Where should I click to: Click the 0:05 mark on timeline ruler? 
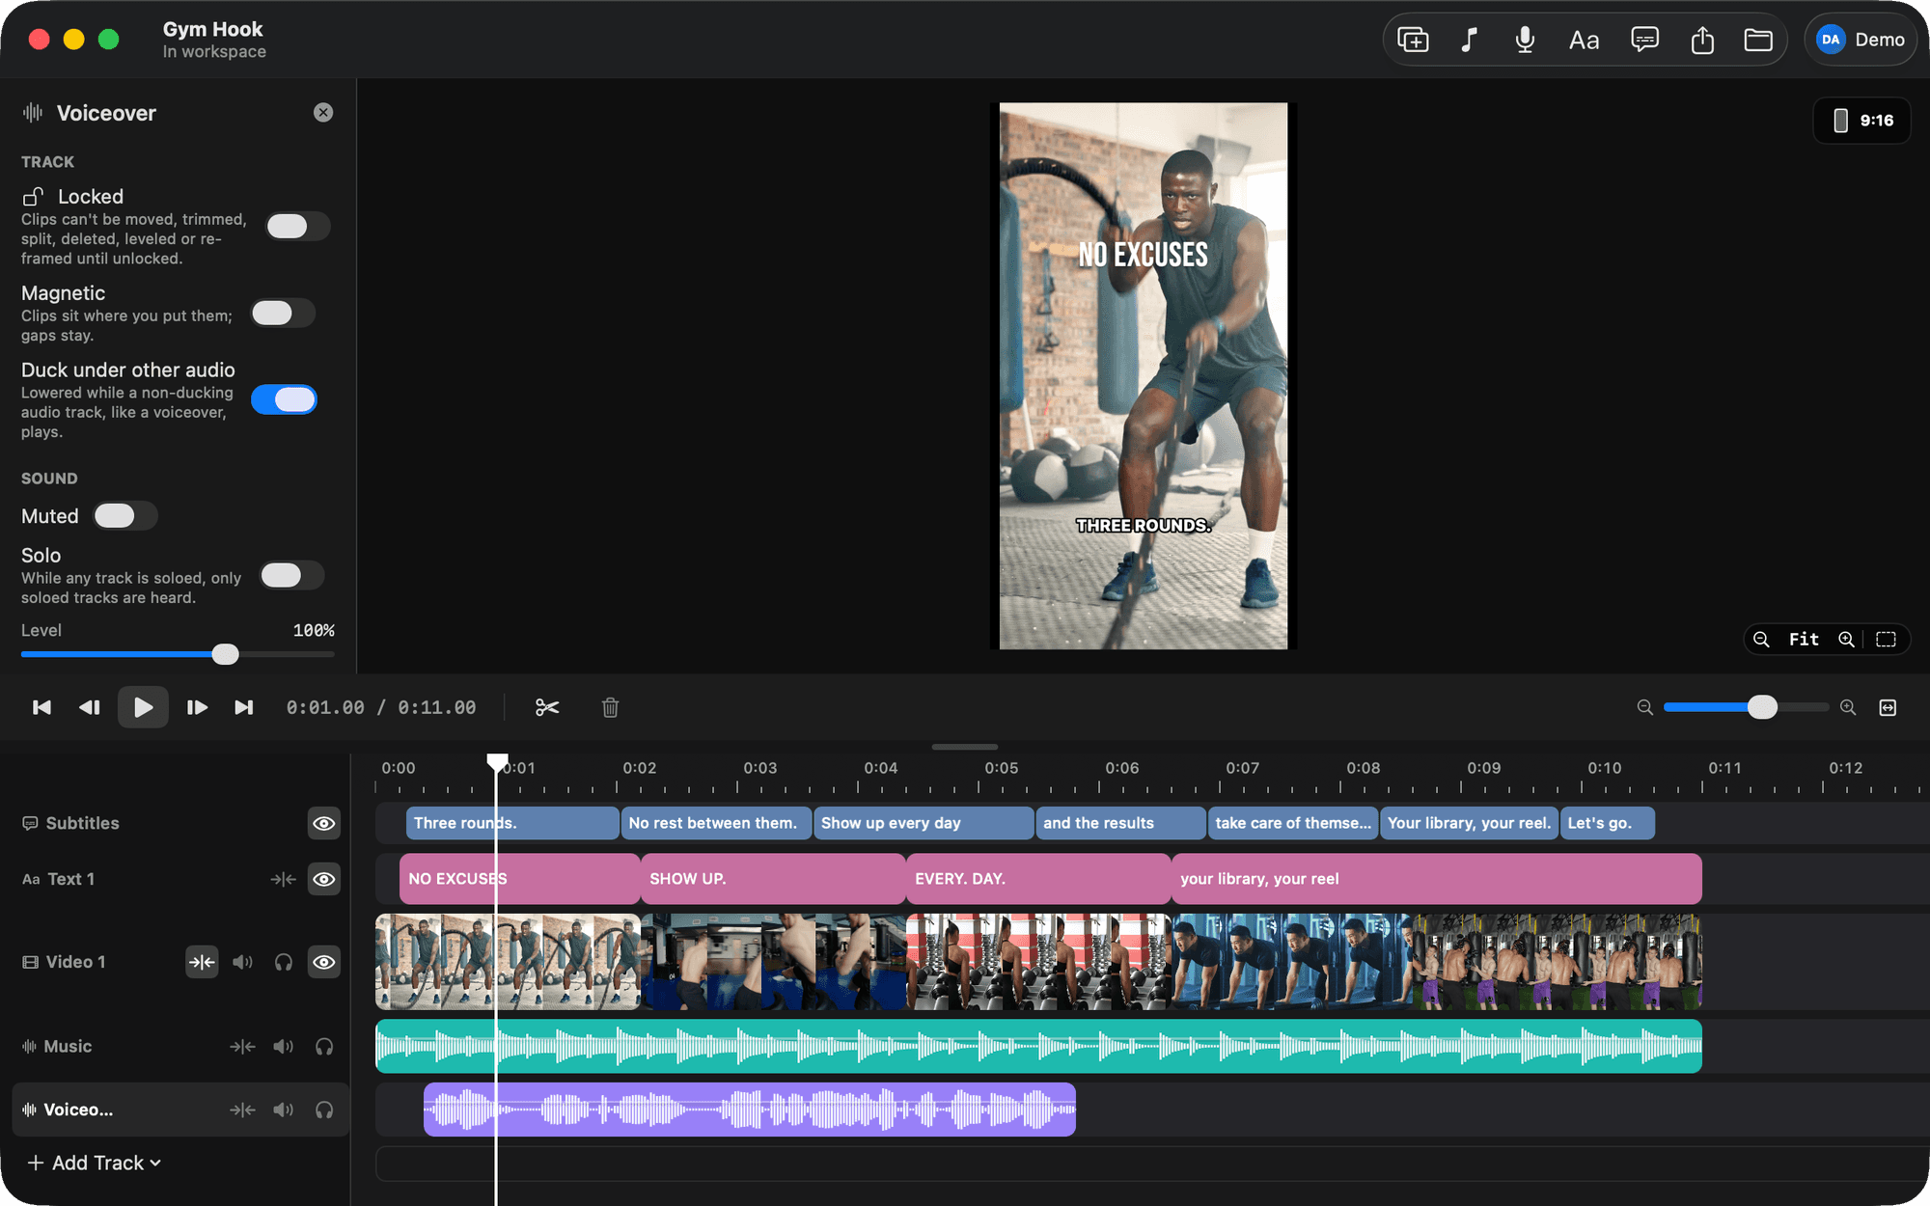tap(1002, 769)
